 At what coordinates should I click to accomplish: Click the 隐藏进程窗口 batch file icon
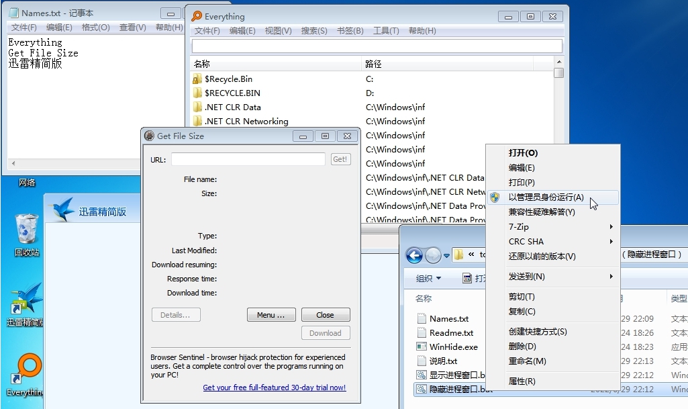[x=422, y=389]
